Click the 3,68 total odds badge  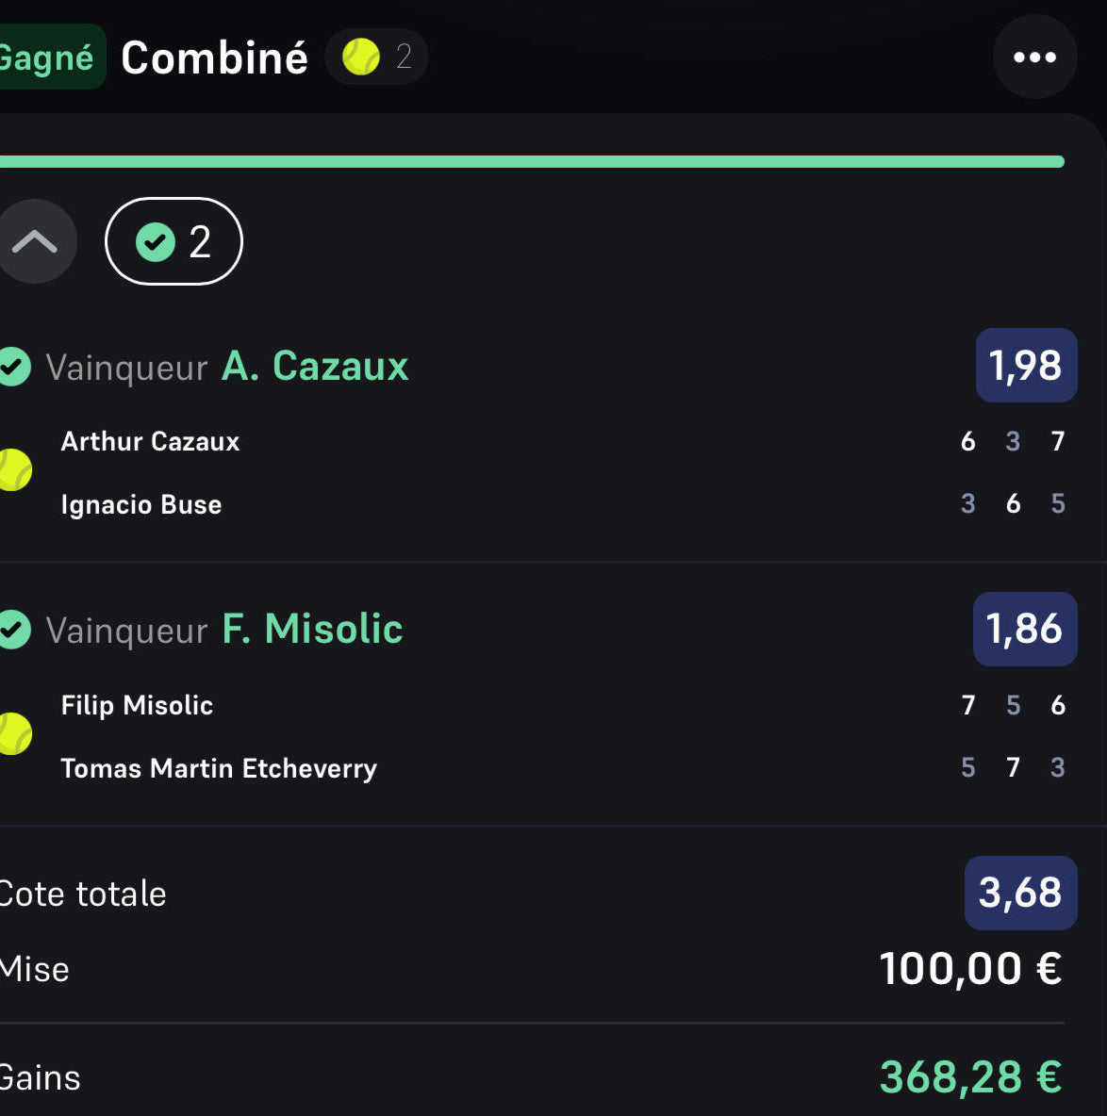(x=1020, y=893)
